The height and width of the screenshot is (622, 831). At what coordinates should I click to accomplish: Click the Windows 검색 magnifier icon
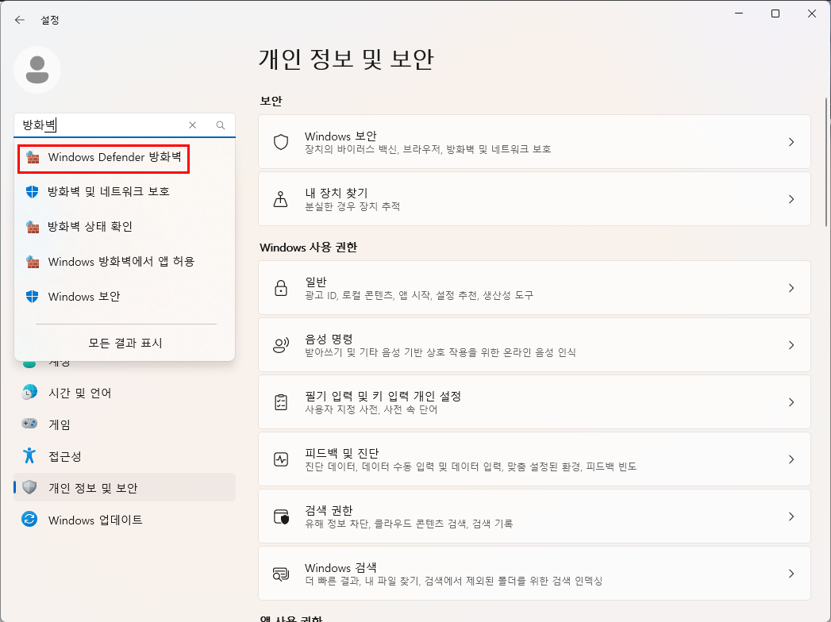coord(281,574)
